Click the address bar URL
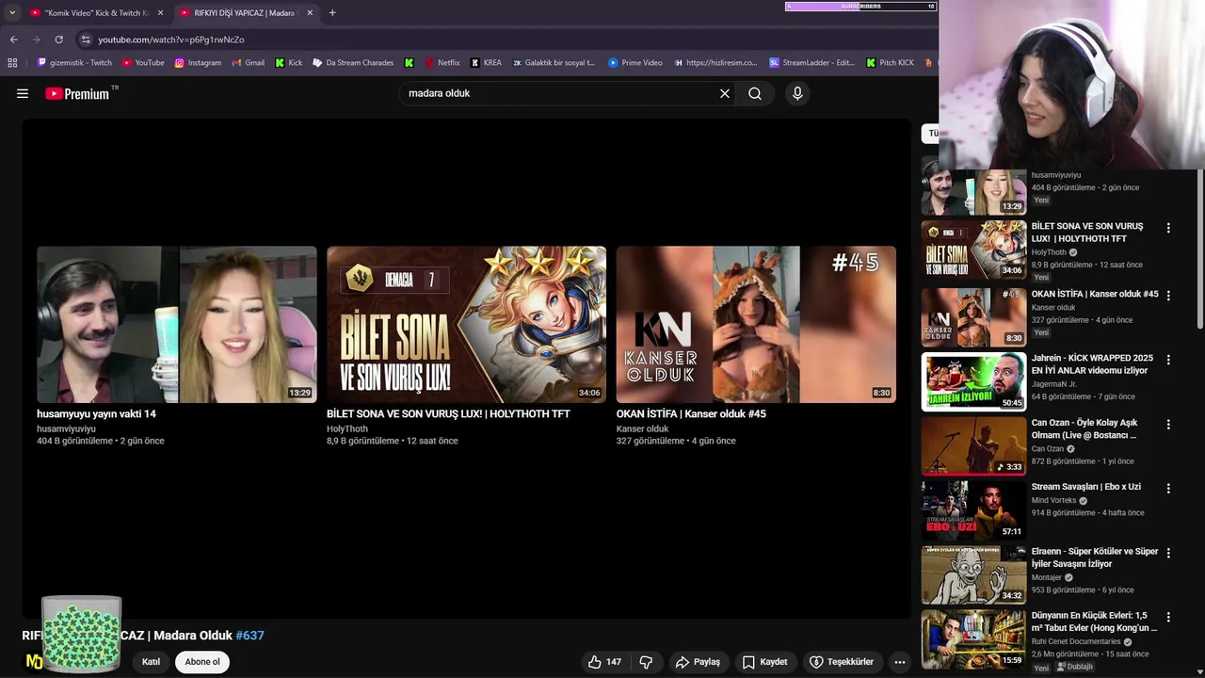 click(171, 40)
